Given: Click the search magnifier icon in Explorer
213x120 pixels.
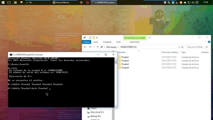Looking at the screenshot, I should coord(207,47).
